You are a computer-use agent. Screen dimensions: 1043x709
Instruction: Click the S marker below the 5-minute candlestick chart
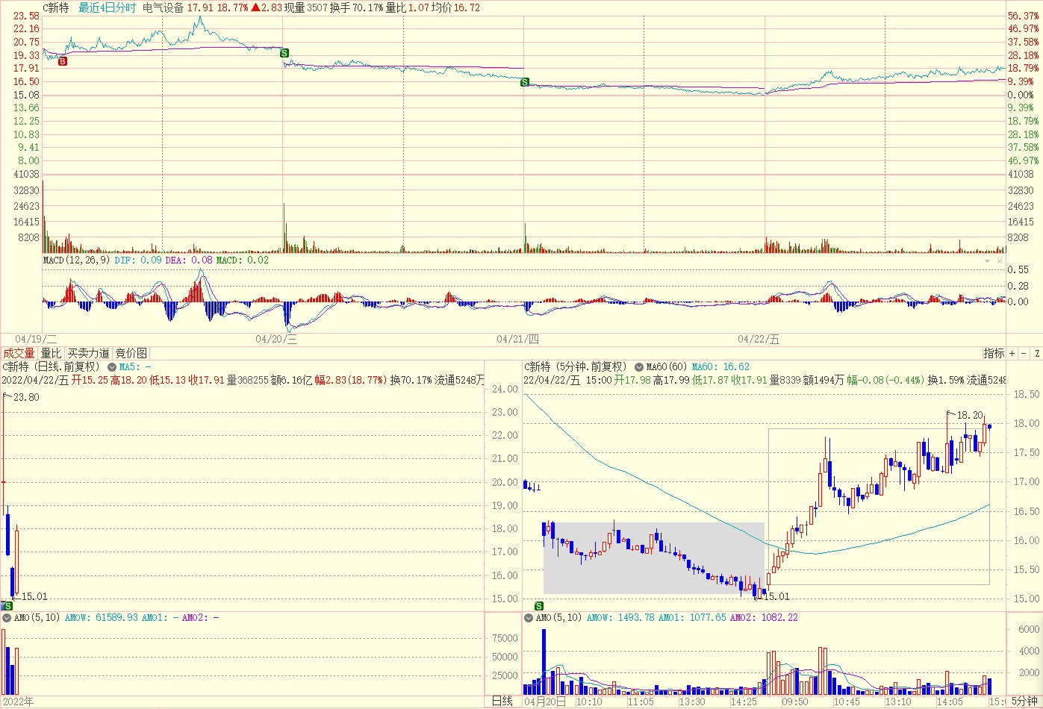pos(539,606)
